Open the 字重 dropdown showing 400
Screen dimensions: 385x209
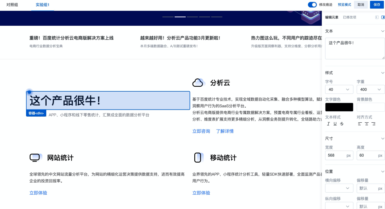[371, 90]
